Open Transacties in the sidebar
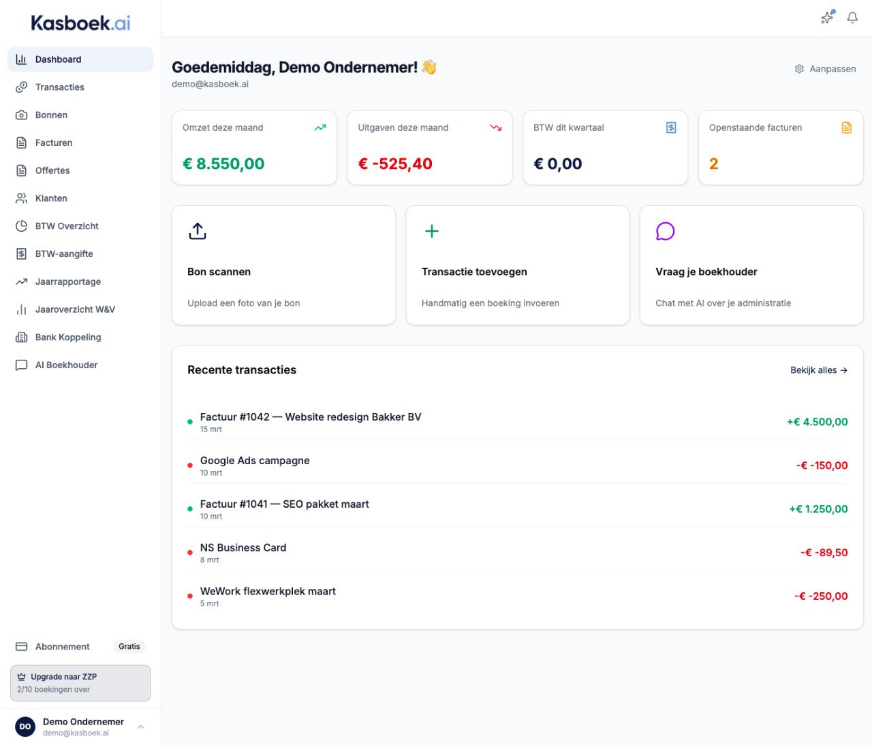 click(60, 87)
